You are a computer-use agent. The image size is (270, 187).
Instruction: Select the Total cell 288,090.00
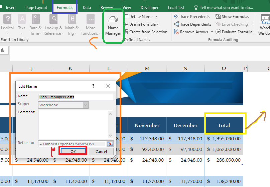[224, 160]
